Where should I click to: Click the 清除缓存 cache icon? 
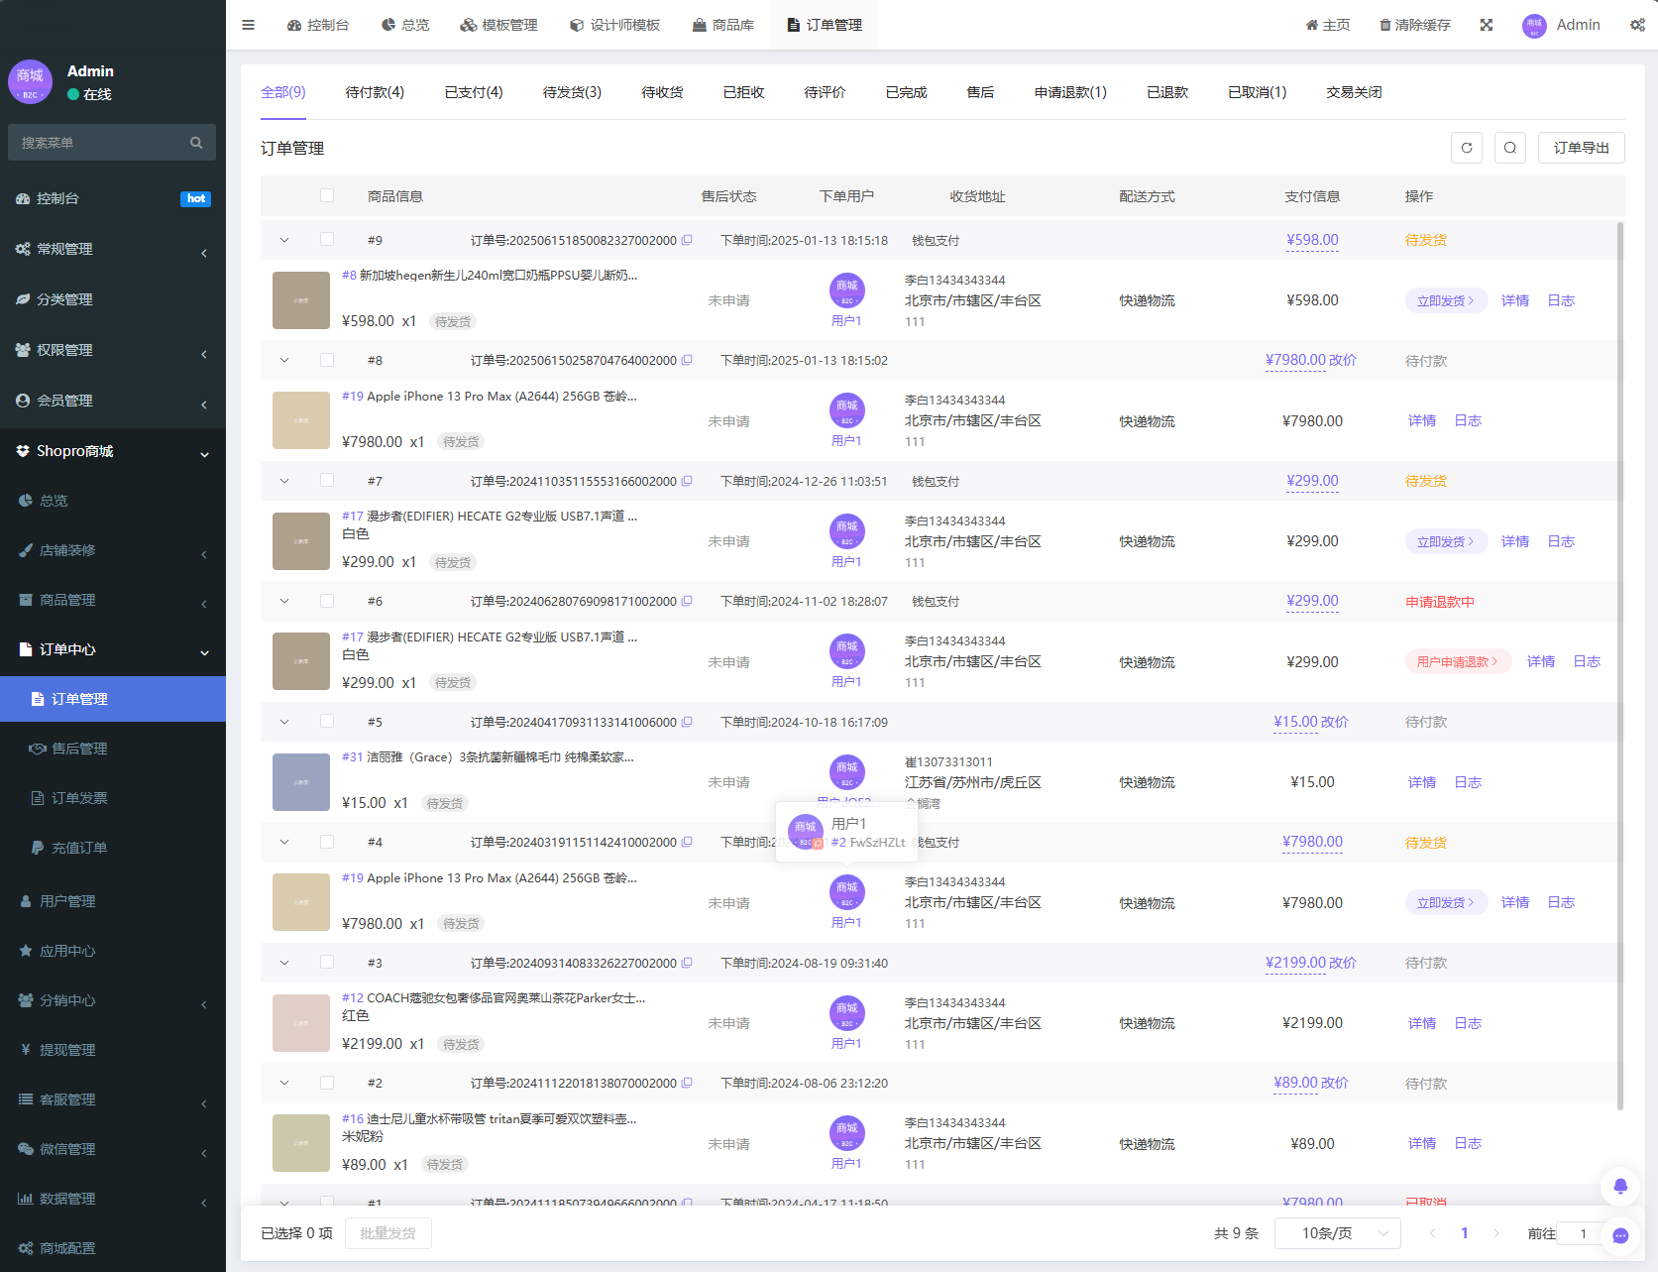(x=1384, y=25)
